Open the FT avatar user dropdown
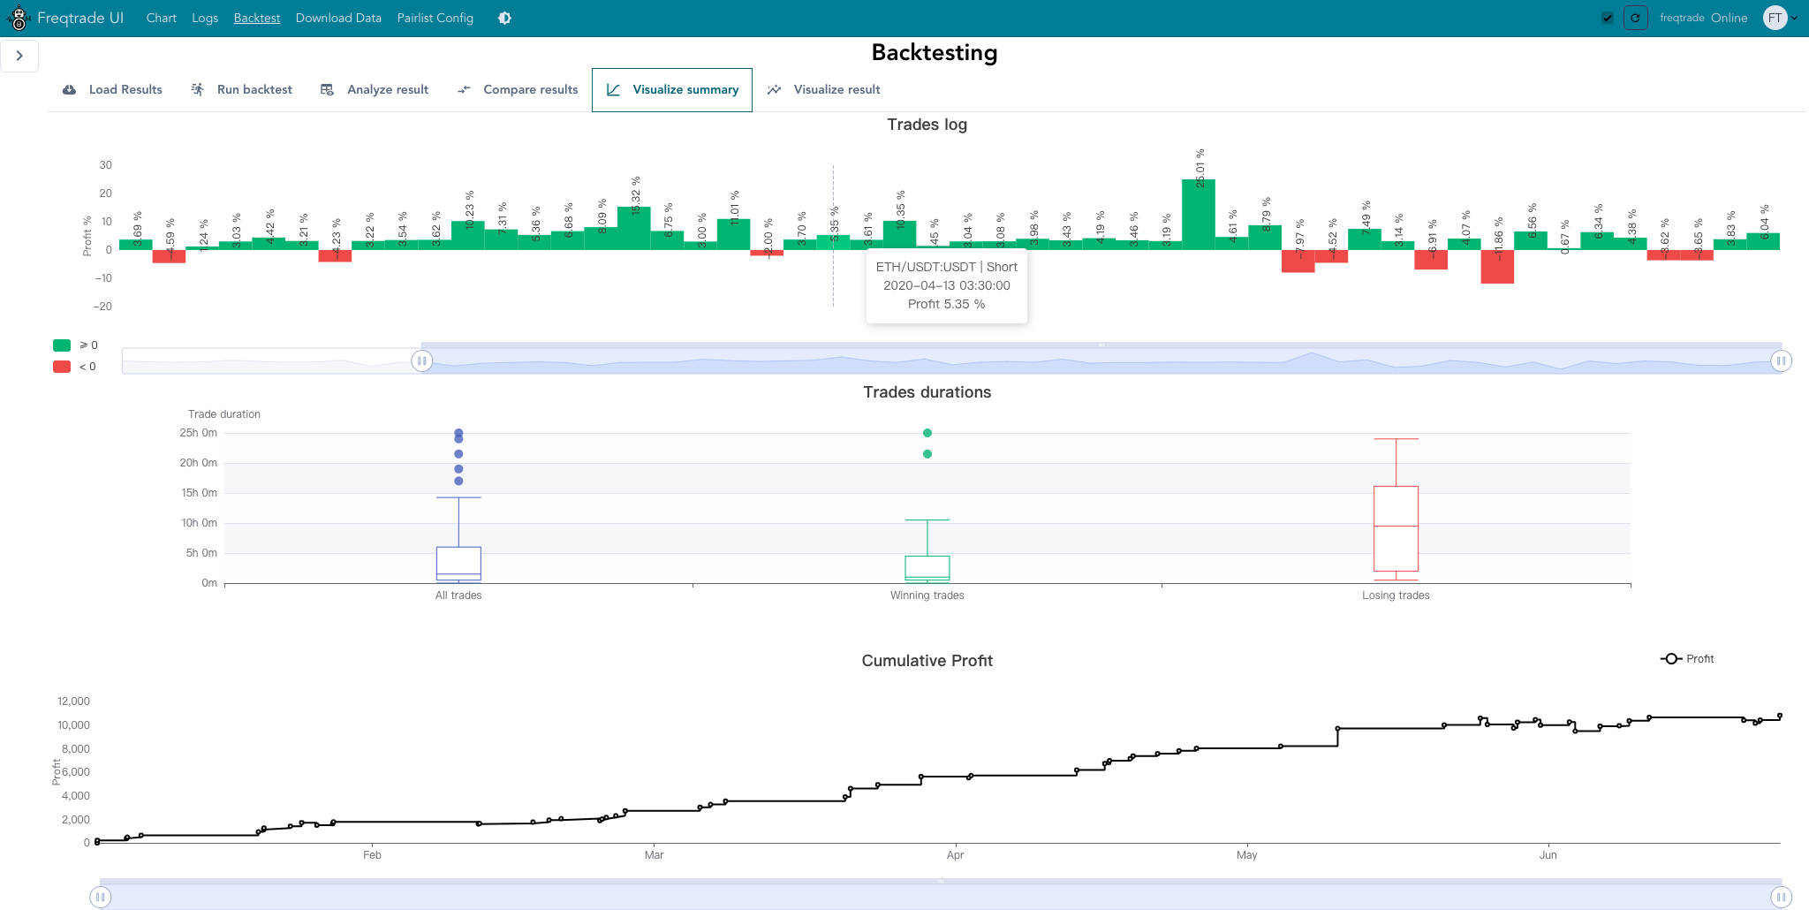1809x910 pixels. point(1779,18)
